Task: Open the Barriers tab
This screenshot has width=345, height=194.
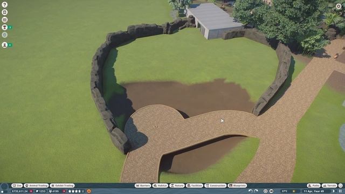Action: tap(143, 185)
